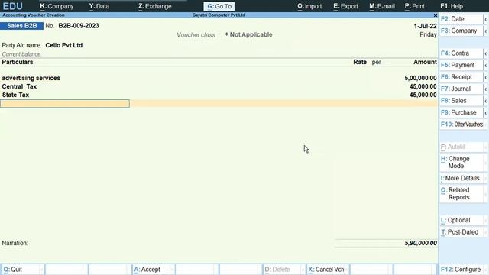The image size is (489, 275).
Task: Expand the arrow beside F3: Company
Action: (x=486, y=31)
